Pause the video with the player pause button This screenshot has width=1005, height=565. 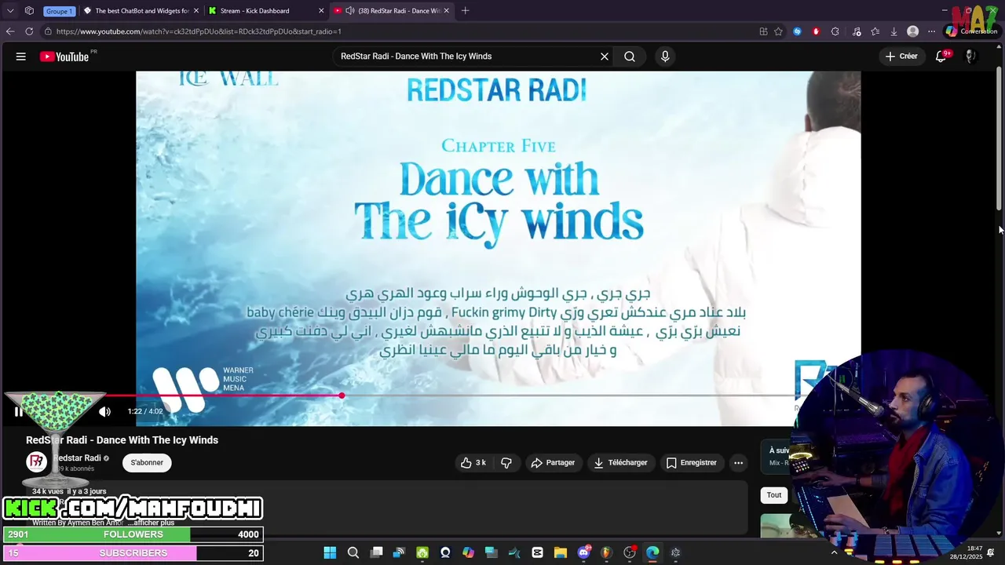pos(19,411)
